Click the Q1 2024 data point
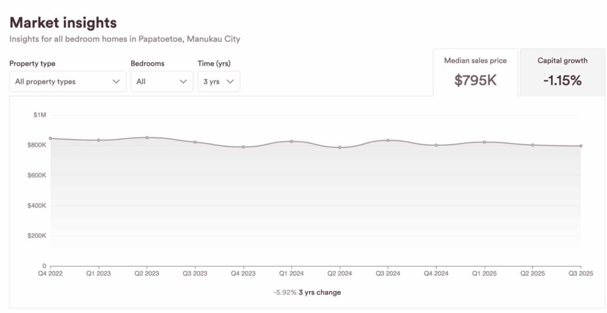 292,141
